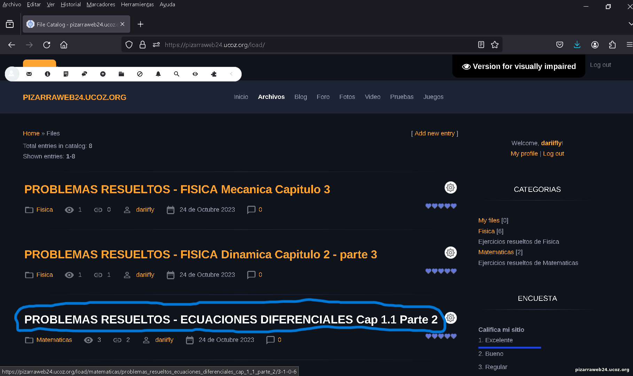Open the Historial menu
This screenshot has height=376, width=633.
point(71,5)
